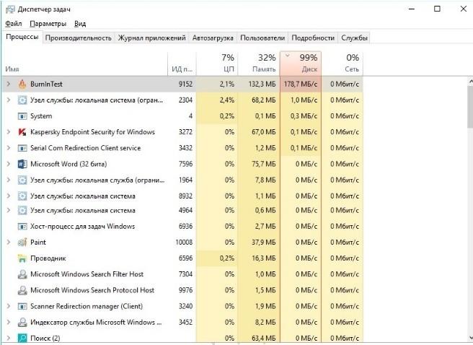The width and height of the screenshot is (473, 345).
Task: Click the Поиск (2) magnifier icon
Action: pos(22,338)
